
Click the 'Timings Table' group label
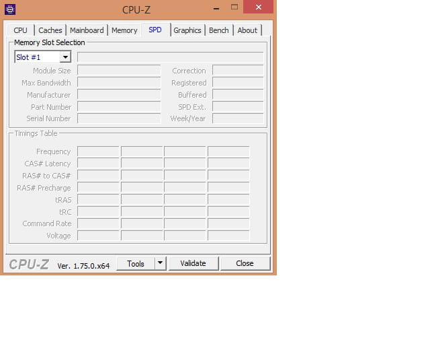36,133
